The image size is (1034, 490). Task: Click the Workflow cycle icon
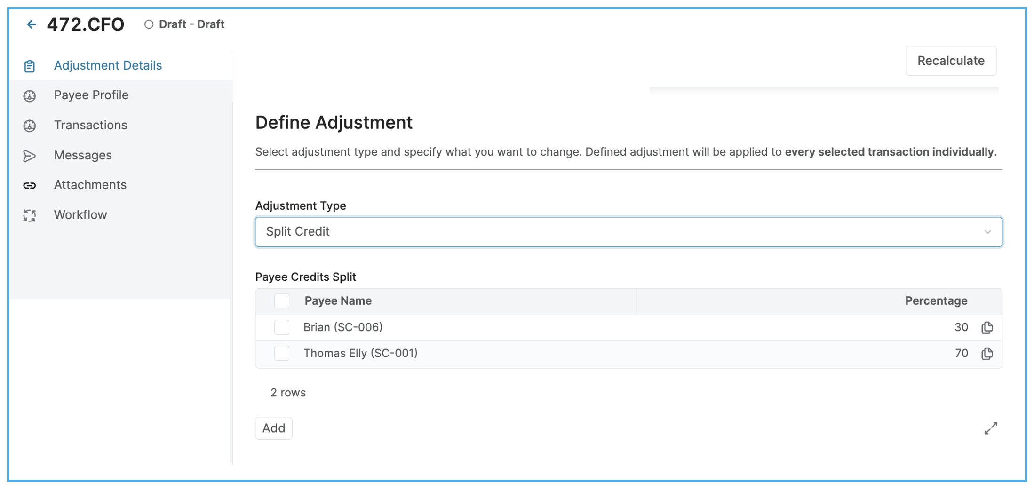coord(30,215)
